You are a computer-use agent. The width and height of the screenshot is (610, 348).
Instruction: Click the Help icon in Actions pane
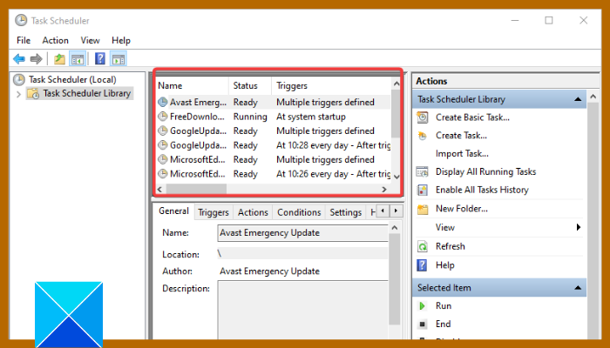(x=422, y=265)
